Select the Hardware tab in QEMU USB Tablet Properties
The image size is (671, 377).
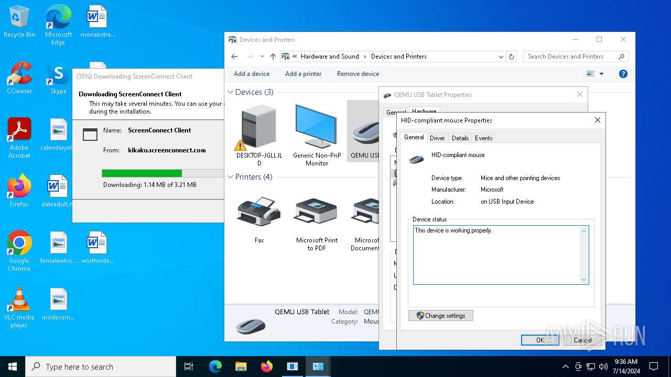pyautogui.click(x=424, y=110)
